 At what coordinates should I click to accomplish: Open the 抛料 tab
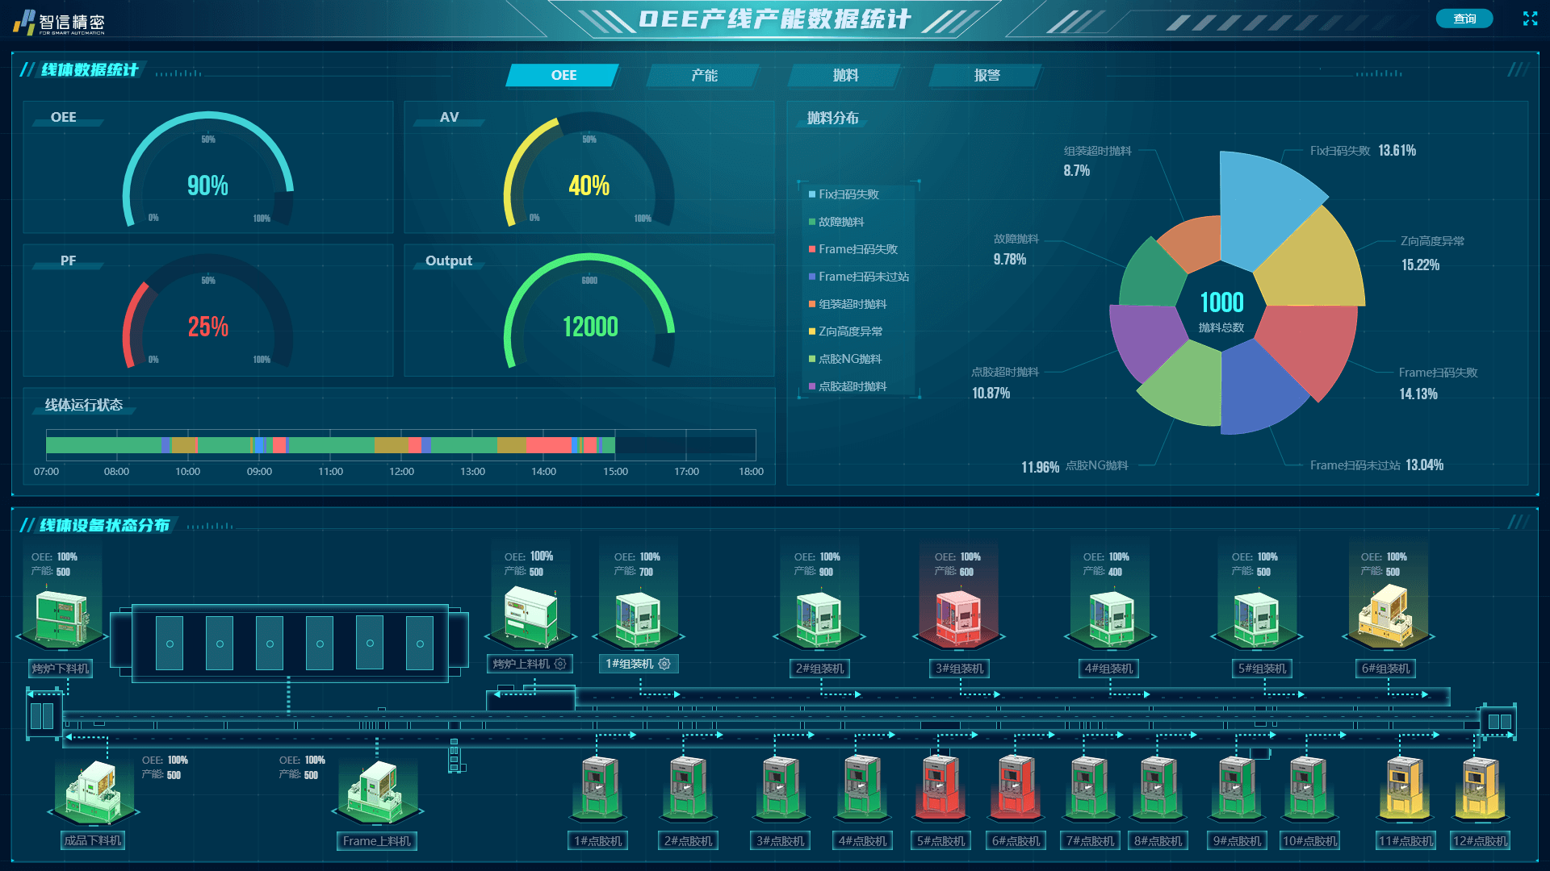click(845, 75)
